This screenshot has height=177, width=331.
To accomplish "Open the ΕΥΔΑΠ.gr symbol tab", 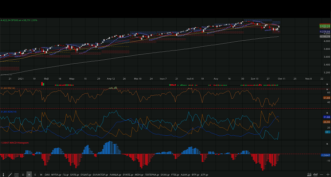I will tap(86, 175).
